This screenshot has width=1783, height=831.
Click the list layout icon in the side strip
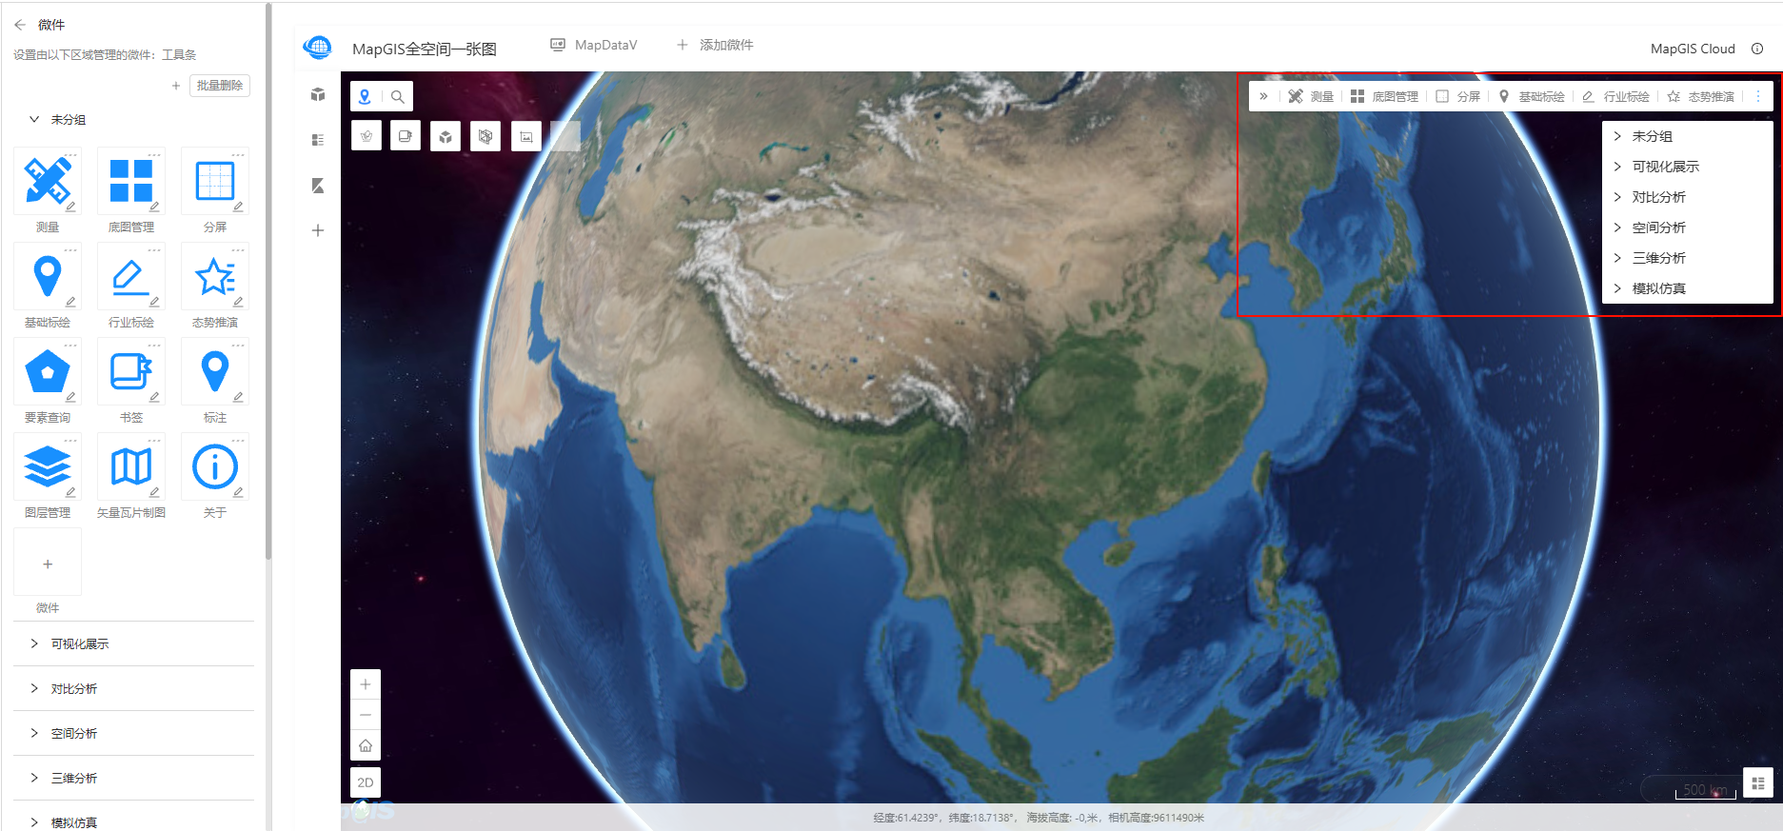pyautogui.click(x=318, y=140)
